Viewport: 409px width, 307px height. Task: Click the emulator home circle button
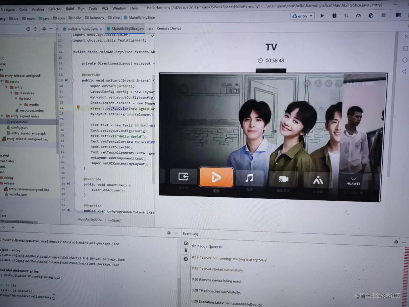coord(405,60)
